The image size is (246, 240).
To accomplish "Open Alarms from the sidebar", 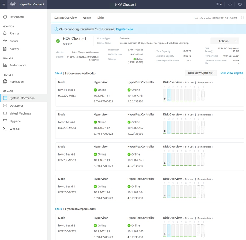I will (x=14, y=33).
